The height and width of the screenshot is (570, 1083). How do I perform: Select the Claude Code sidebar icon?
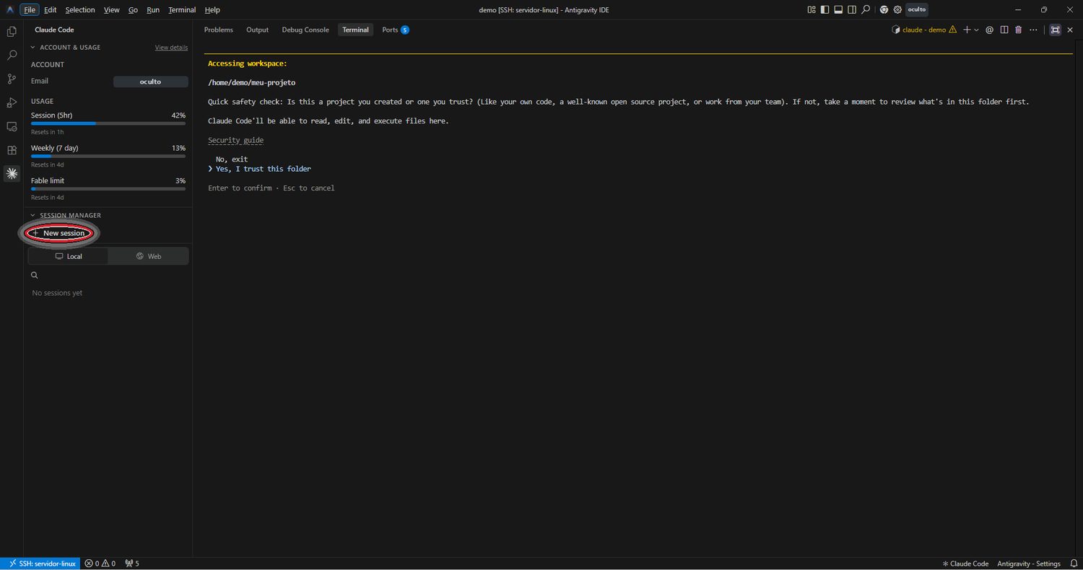(x=12, y=174)
